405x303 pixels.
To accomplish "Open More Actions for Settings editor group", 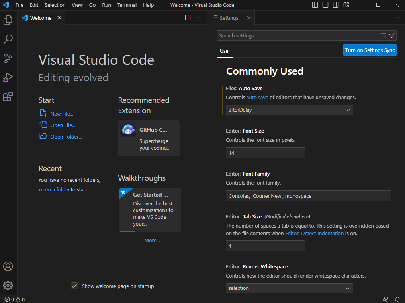I will (397, 18).
